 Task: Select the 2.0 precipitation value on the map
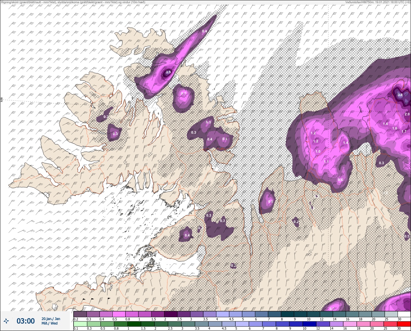tap(407, 114)
